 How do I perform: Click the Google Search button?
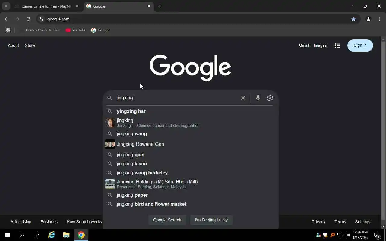[x=167, y=220]
